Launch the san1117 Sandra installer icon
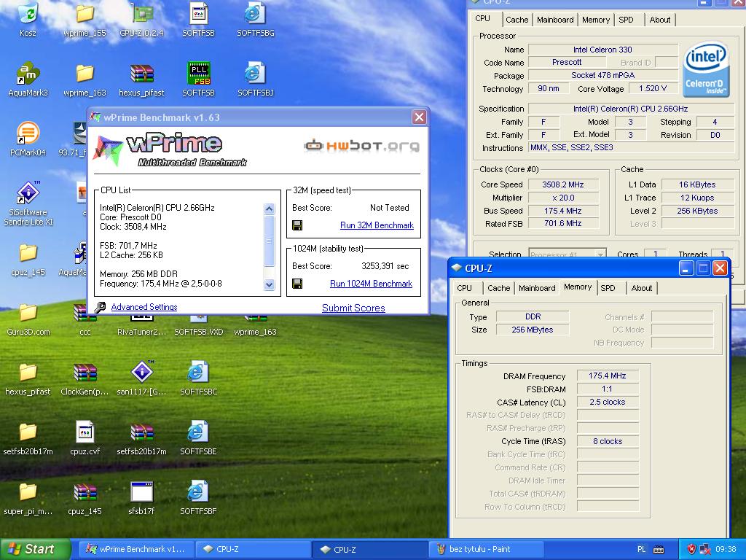The image size is (746, 560). pyautogui.click(x=142, y=372)
